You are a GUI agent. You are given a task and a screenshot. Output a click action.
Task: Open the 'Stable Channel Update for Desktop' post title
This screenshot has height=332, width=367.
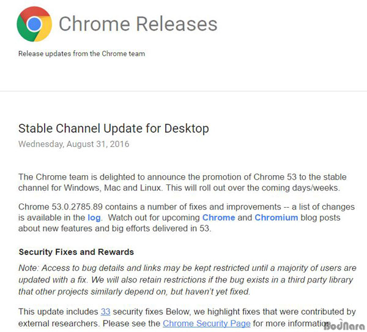click(114, 129)
